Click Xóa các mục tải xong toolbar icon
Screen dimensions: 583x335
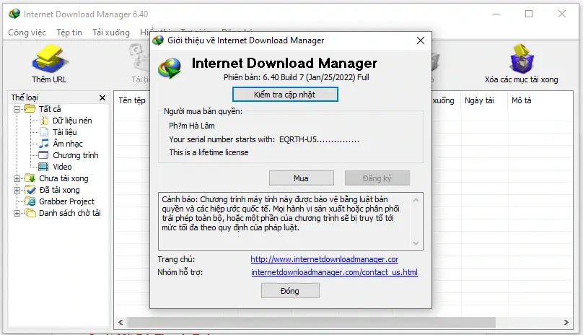[522, 58]
